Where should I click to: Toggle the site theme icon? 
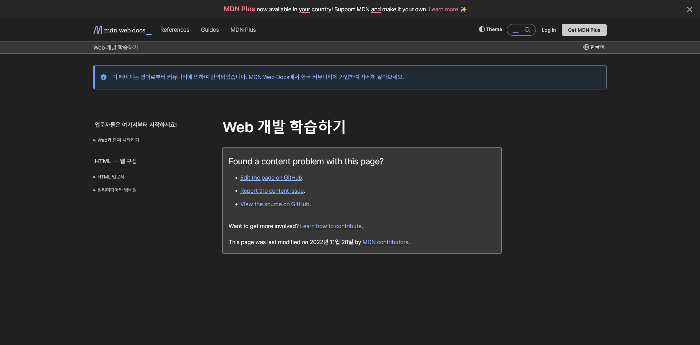(482, 29)
